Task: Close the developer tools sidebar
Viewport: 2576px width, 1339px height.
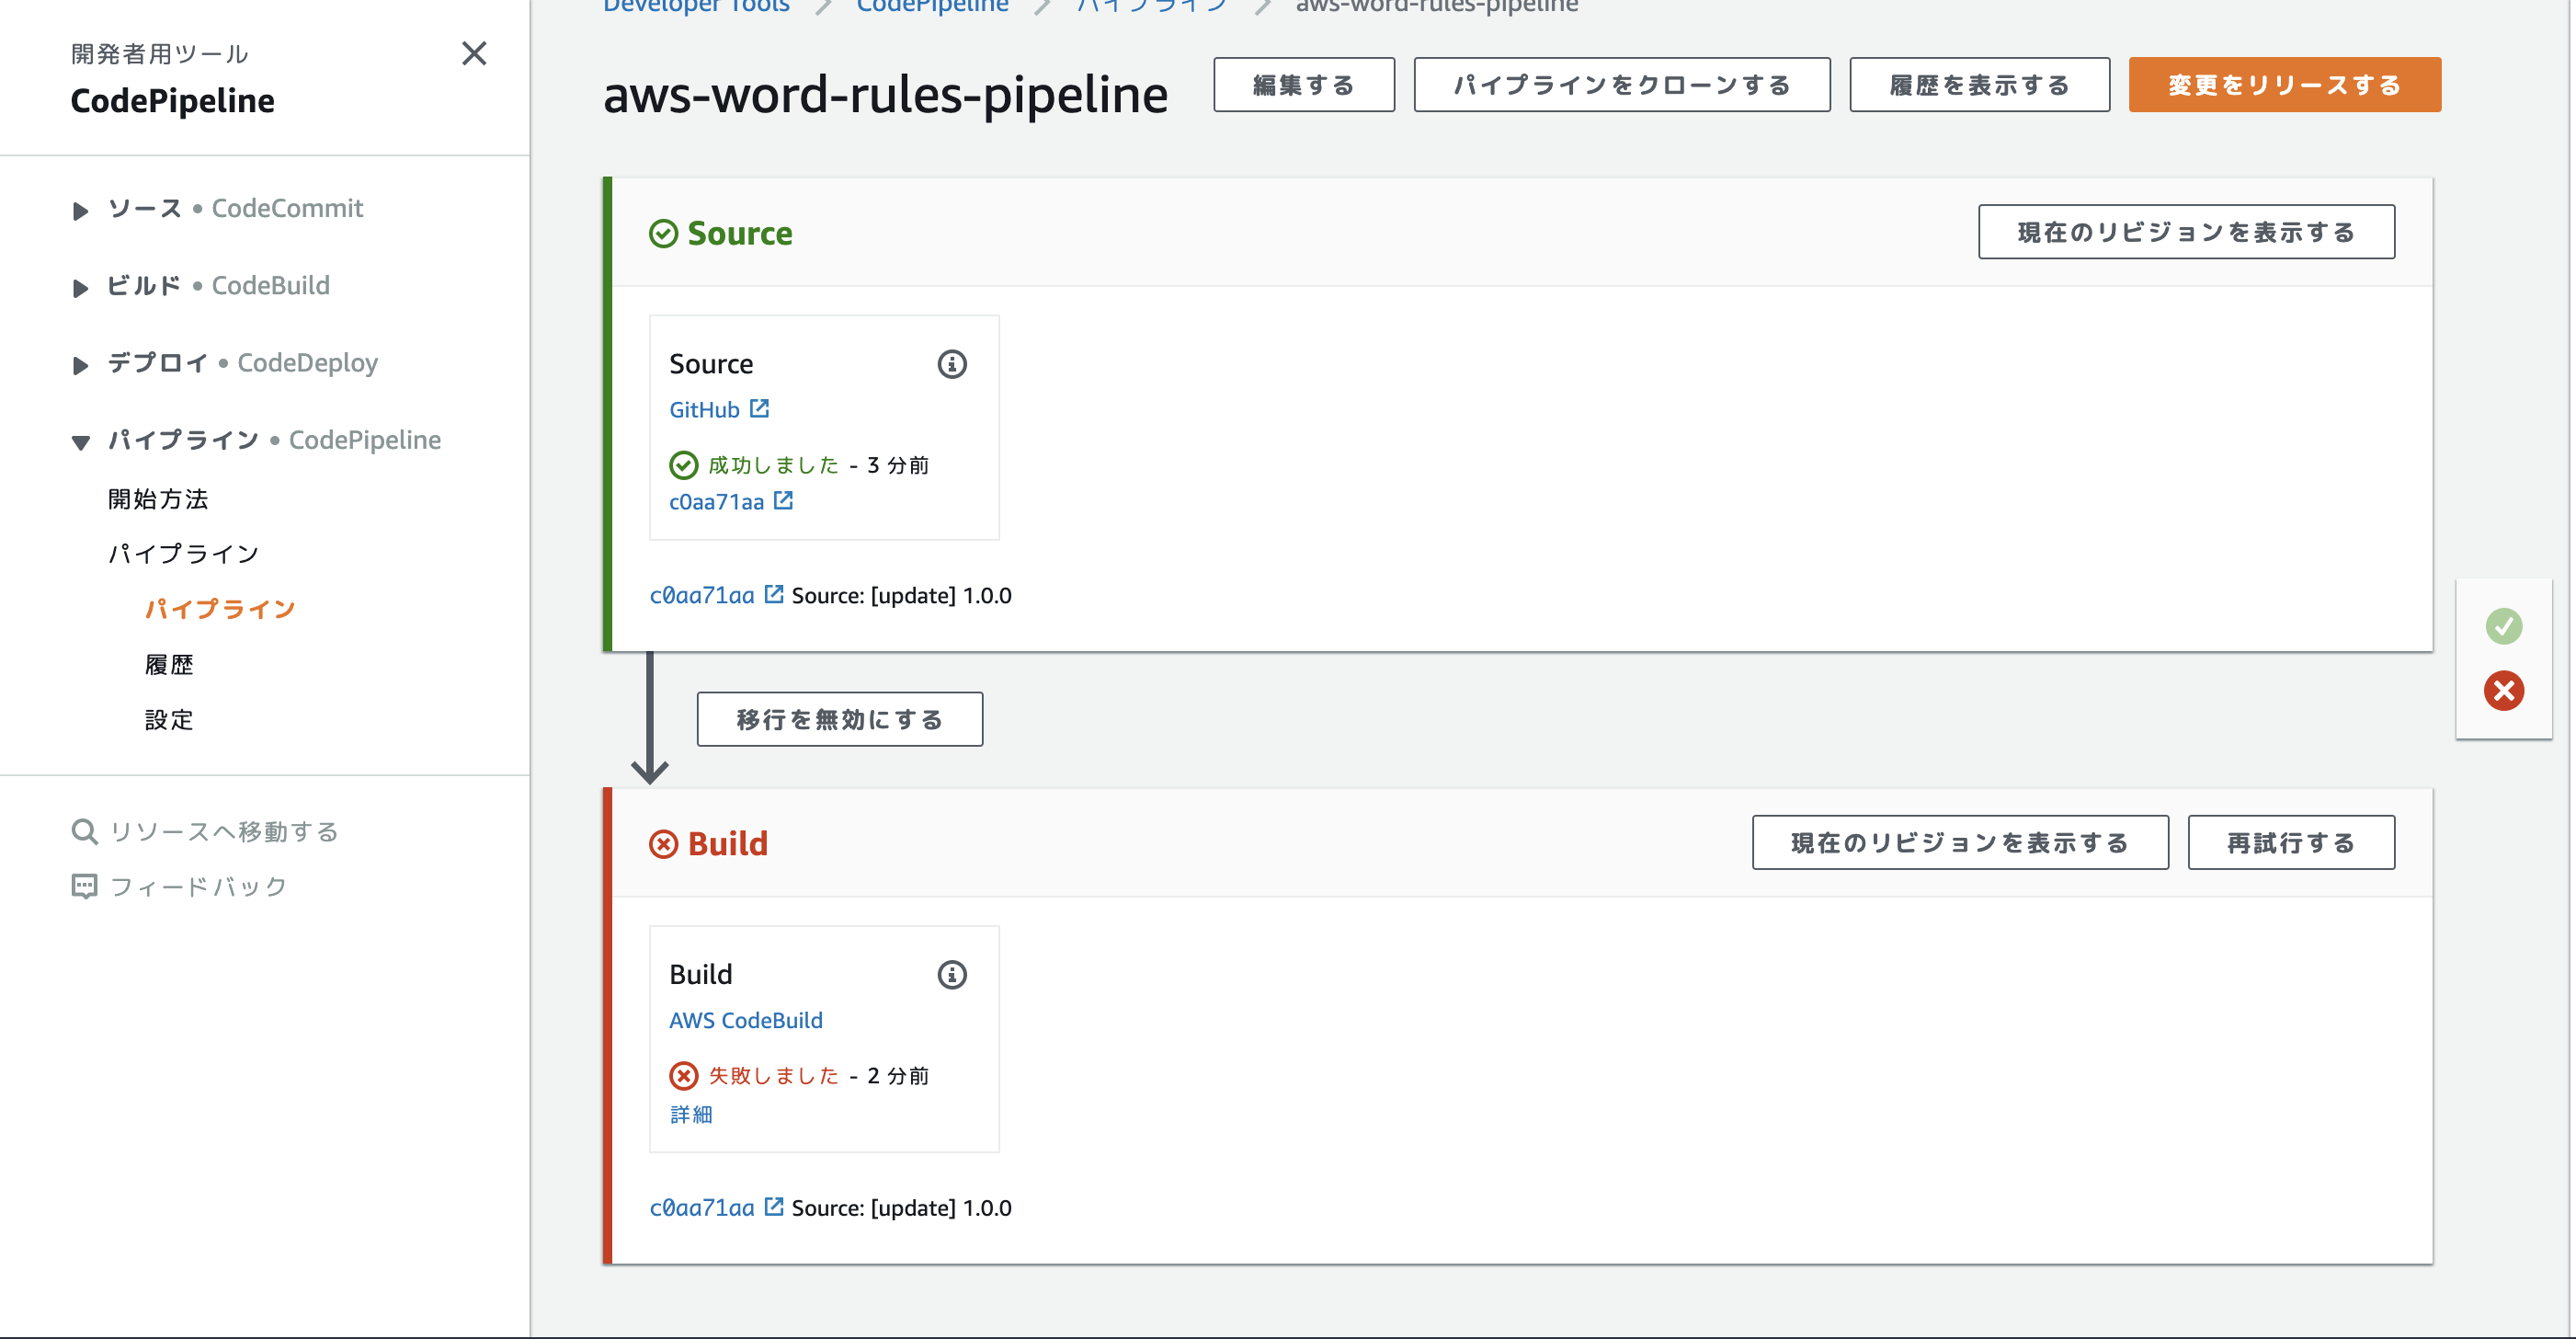Action: click(474, 53)
